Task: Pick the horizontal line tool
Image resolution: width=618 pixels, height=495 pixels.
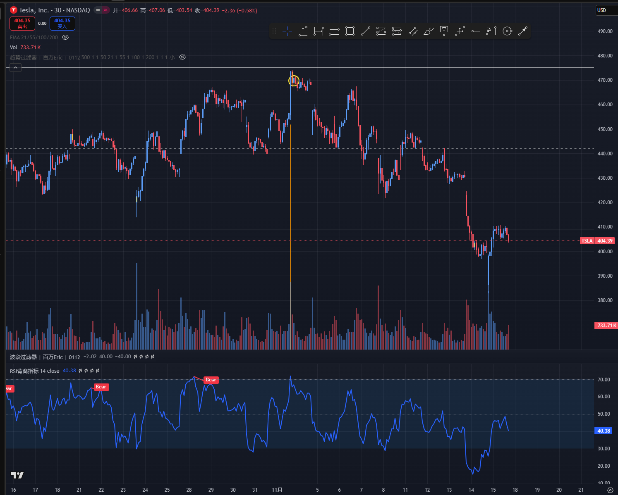Action: coord(476,31)
